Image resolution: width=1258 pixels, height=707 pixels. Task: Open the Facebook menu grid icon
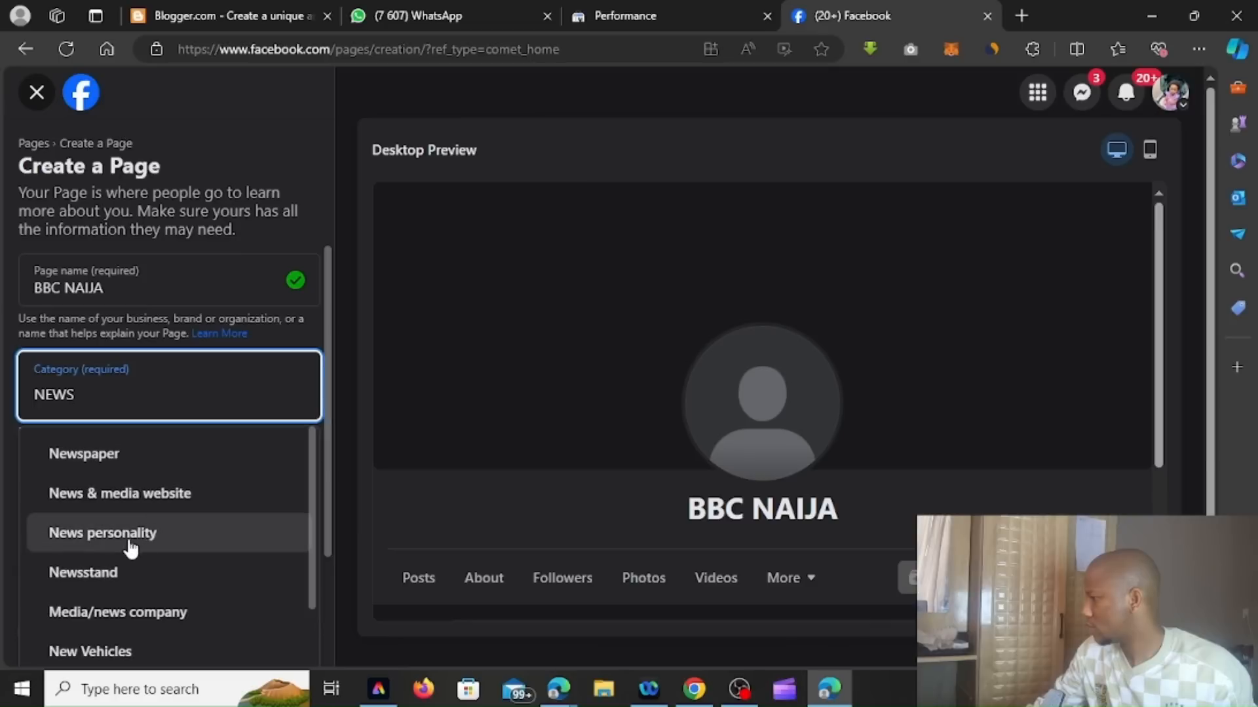tap(1038, 92)
